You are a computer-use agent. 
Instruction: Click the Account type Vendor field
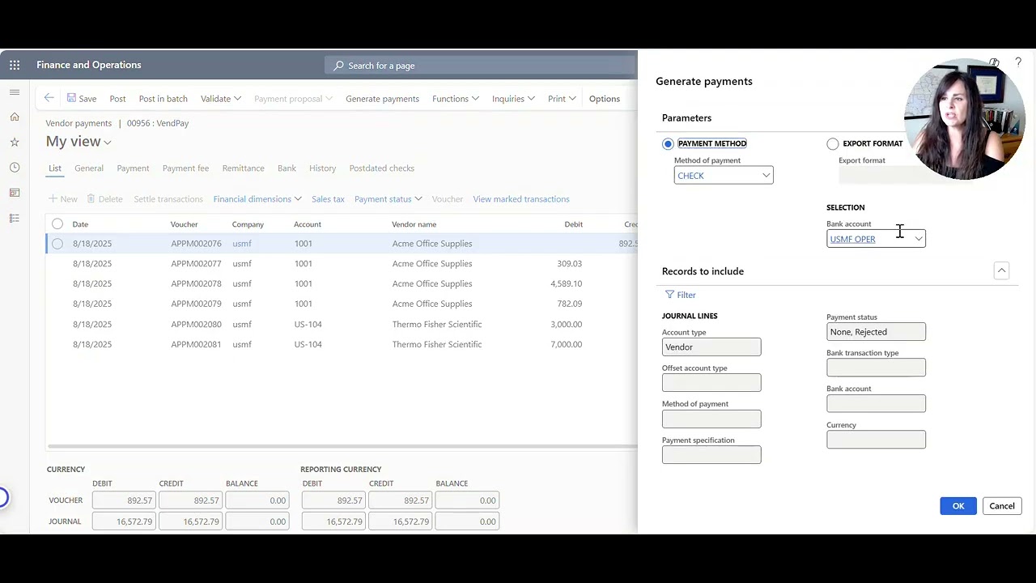(x=711, y=347)
